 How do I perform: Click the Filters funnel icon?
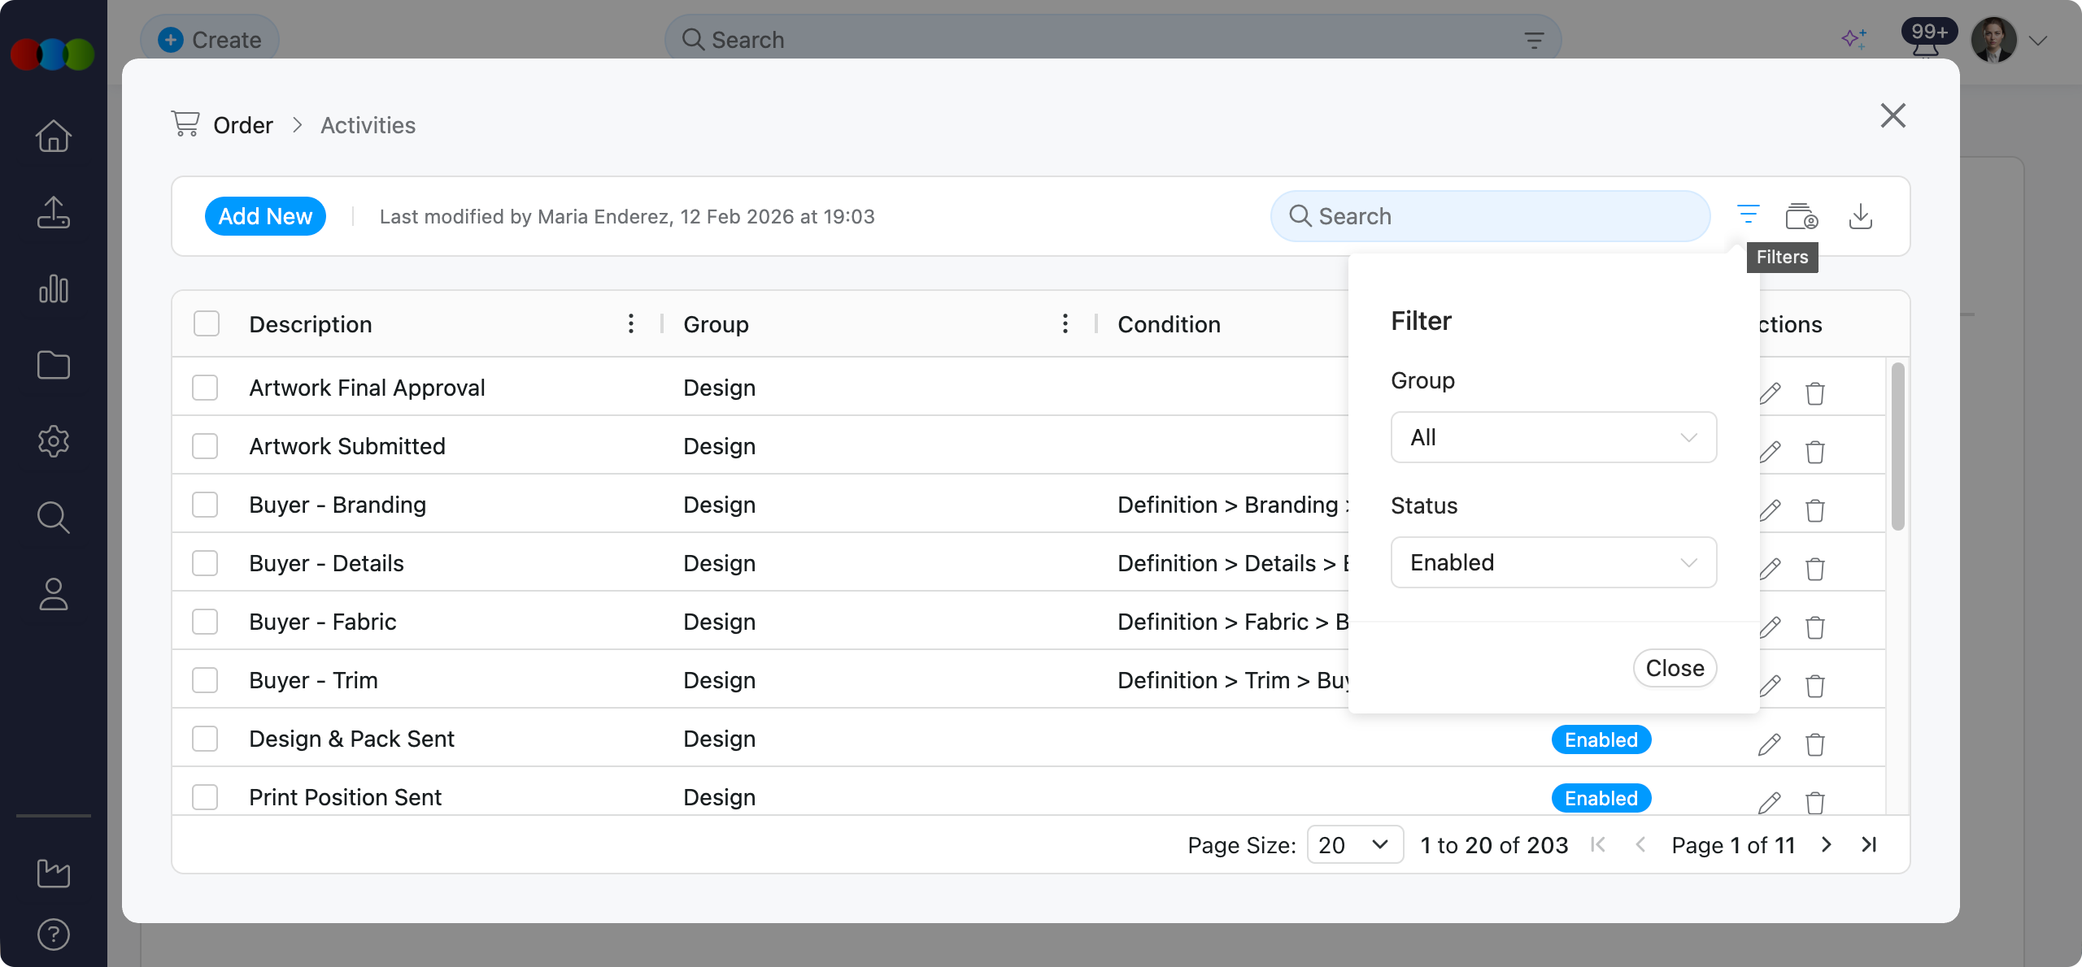click(1748, 215)
